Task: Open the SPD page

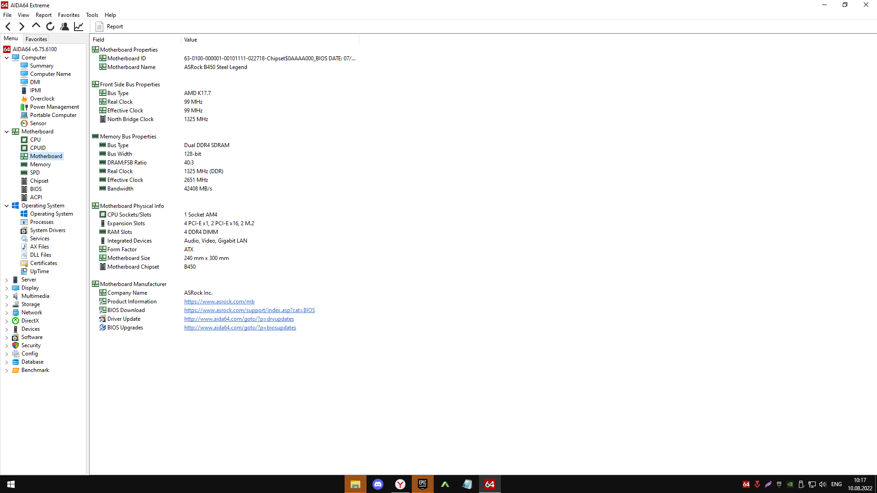Action: (35, 173)
